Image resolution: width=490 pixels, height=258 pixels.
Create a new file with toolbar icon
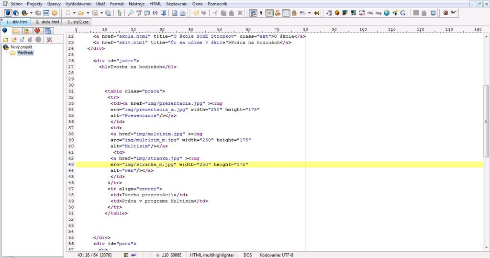click(68, 13)
